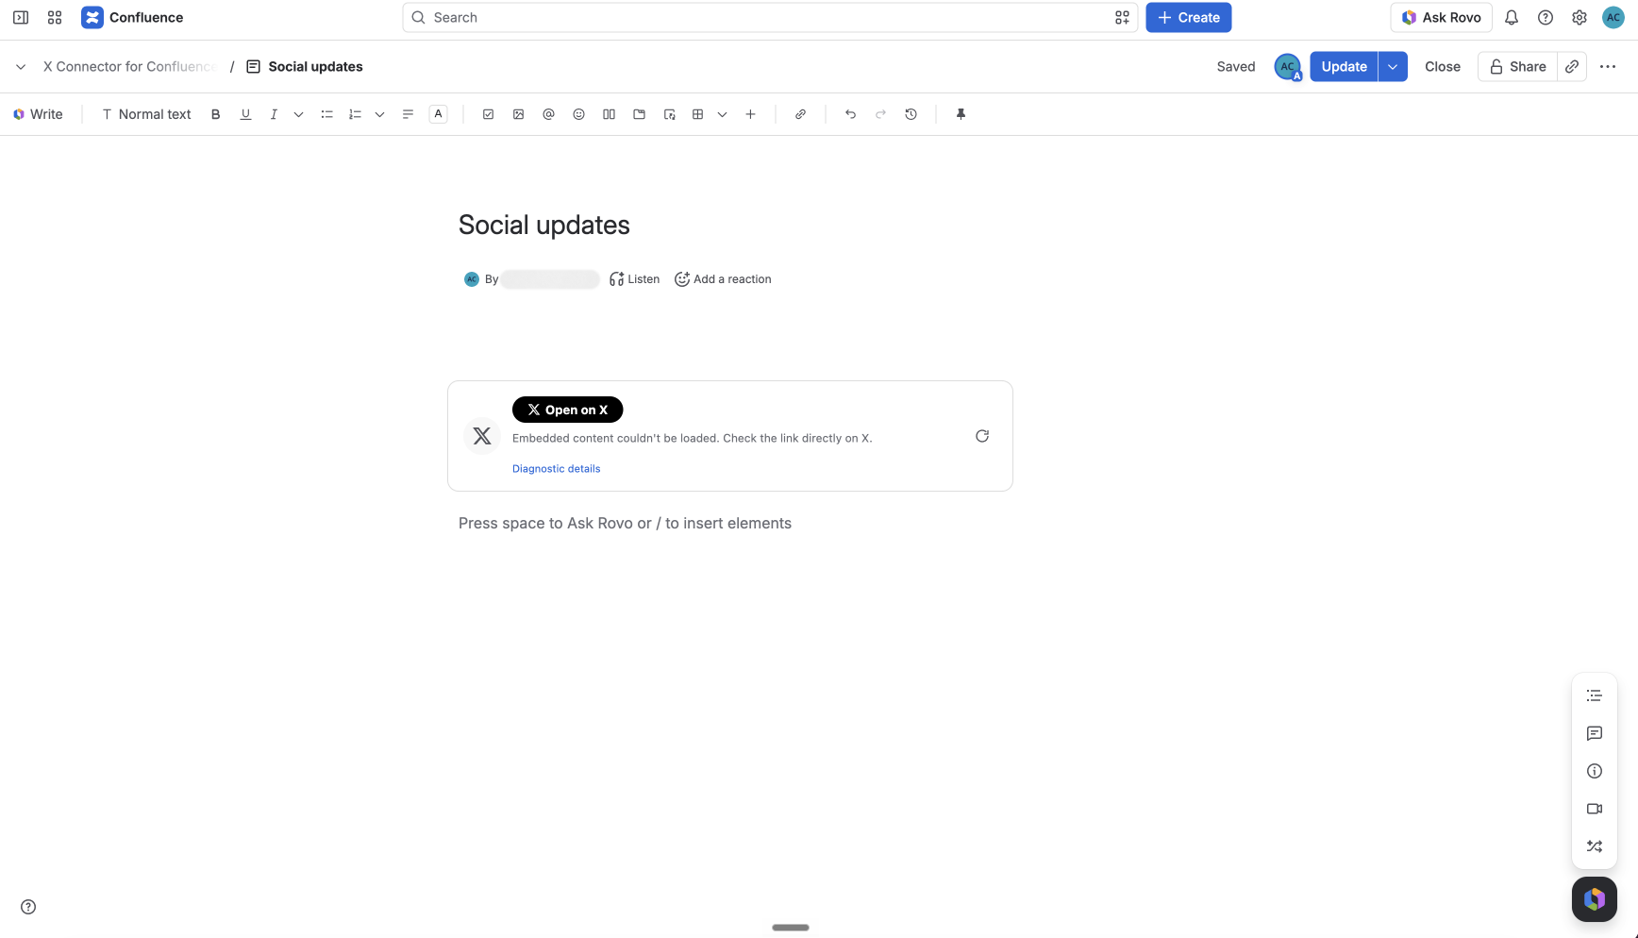Expand more text formatting options
The height and width of the screenshot is (938, 1638).
point(298,114)
